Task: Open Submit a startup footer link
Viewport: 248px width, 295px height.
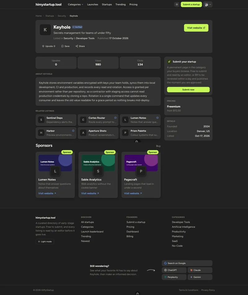Action: pyautogui.click(x=136, y=222)
